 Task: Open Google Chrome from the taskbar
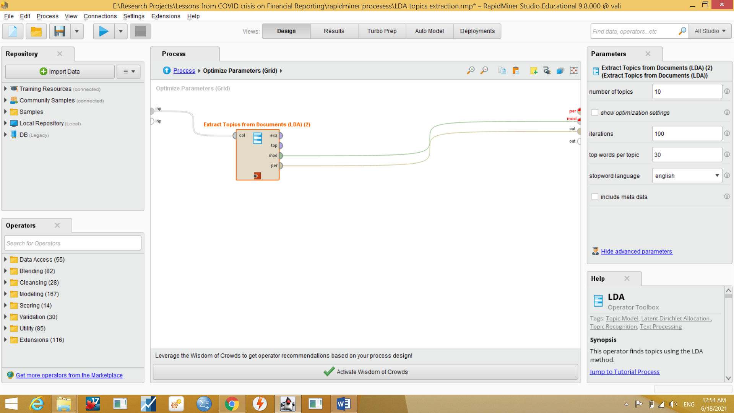pos(232,404)
